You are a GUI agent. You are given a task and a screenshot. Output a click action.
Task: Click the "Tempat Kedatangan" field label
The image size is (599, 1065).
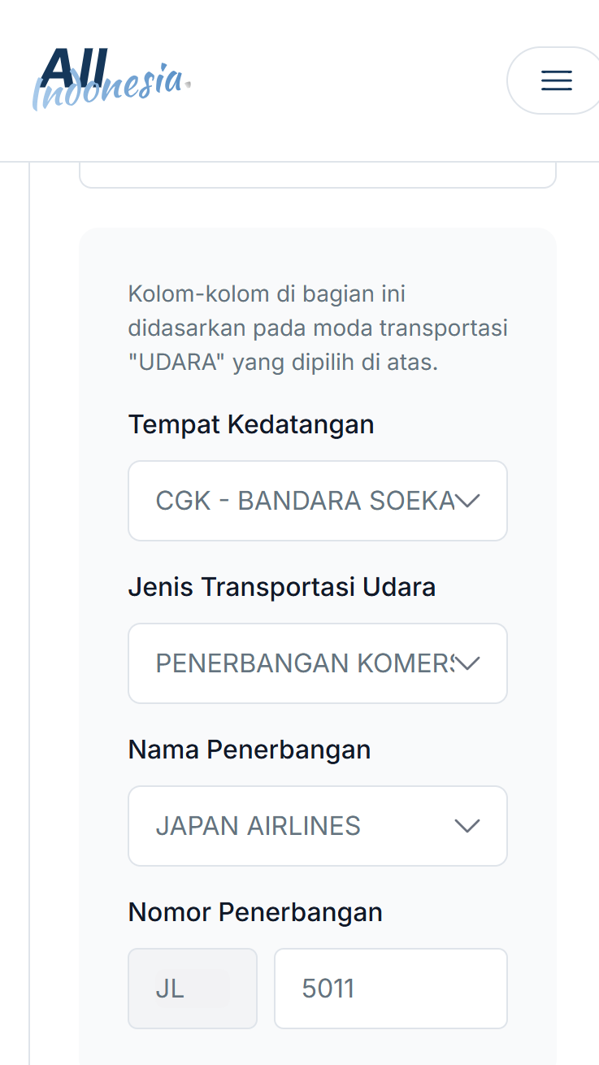[251, 424]
